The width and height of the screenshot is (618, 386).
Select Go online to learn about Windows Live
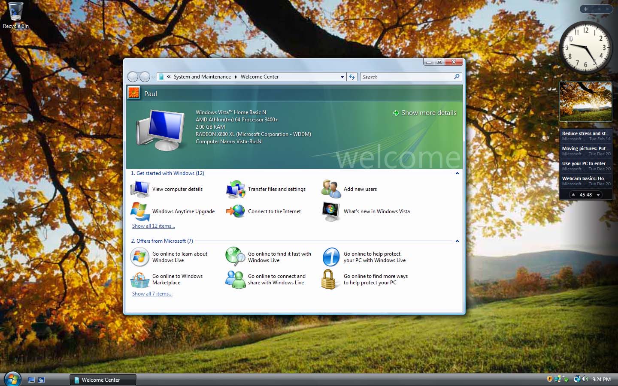click(169, 257)
